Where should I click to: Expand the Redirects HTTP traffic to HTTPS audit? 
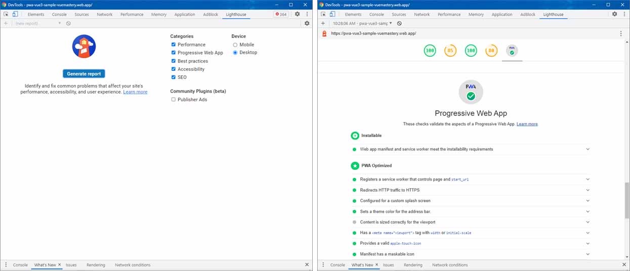(587, 190)
